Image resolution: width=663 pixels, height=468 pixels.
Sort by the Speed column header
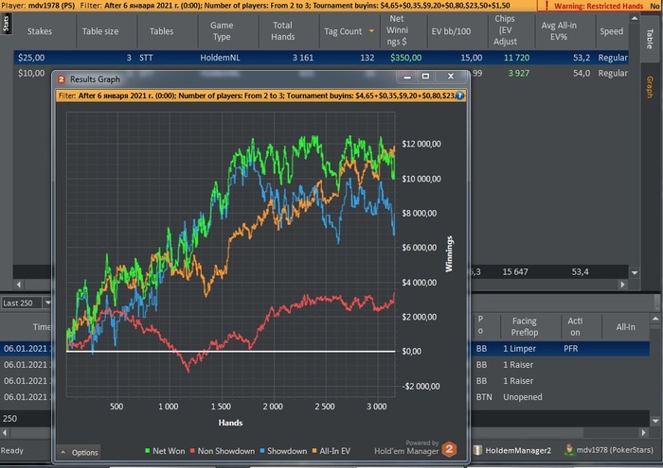click(x=612, y=31)
